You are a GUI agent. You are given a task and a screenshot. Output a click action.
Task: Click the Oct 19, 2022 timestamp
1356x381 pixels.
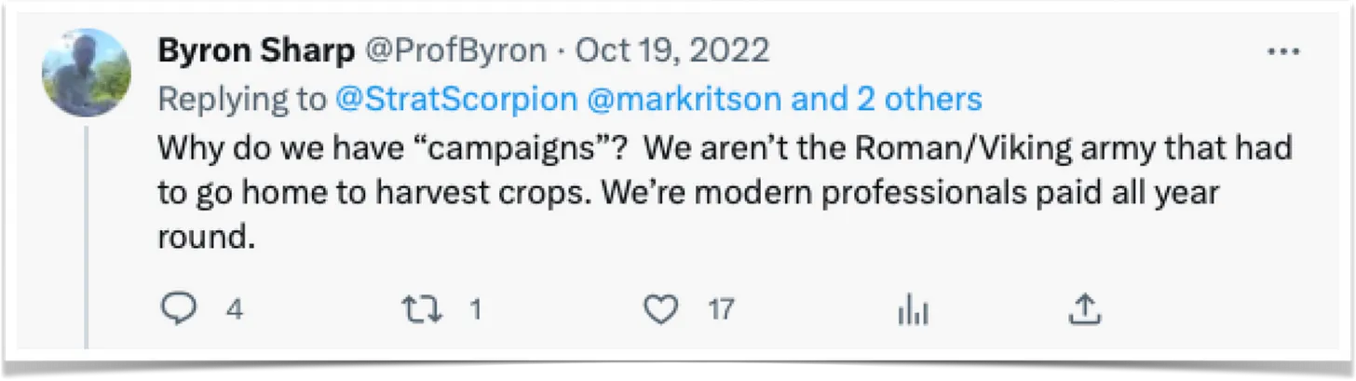(672, 50)
